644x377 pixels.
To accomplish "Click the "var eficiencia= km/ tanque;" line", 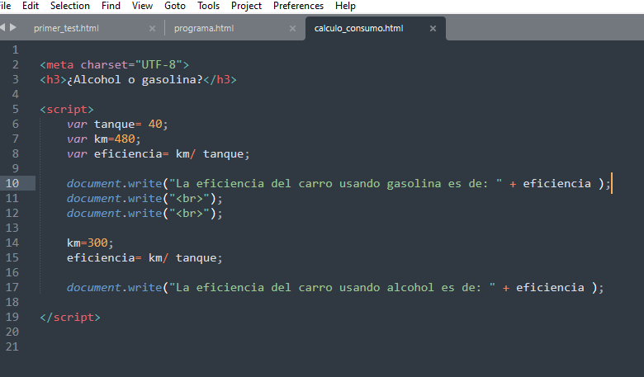I will 159,153.
